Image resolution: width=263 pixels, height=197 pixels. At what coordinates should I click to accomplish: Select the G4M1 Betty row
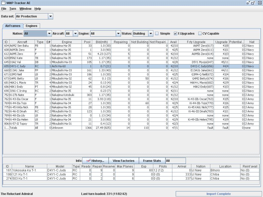(x=131, y=78)
